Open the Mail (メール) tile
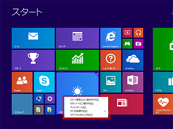Image resolution: width=173 pixels, height=129 pixels. pos(33,38)
